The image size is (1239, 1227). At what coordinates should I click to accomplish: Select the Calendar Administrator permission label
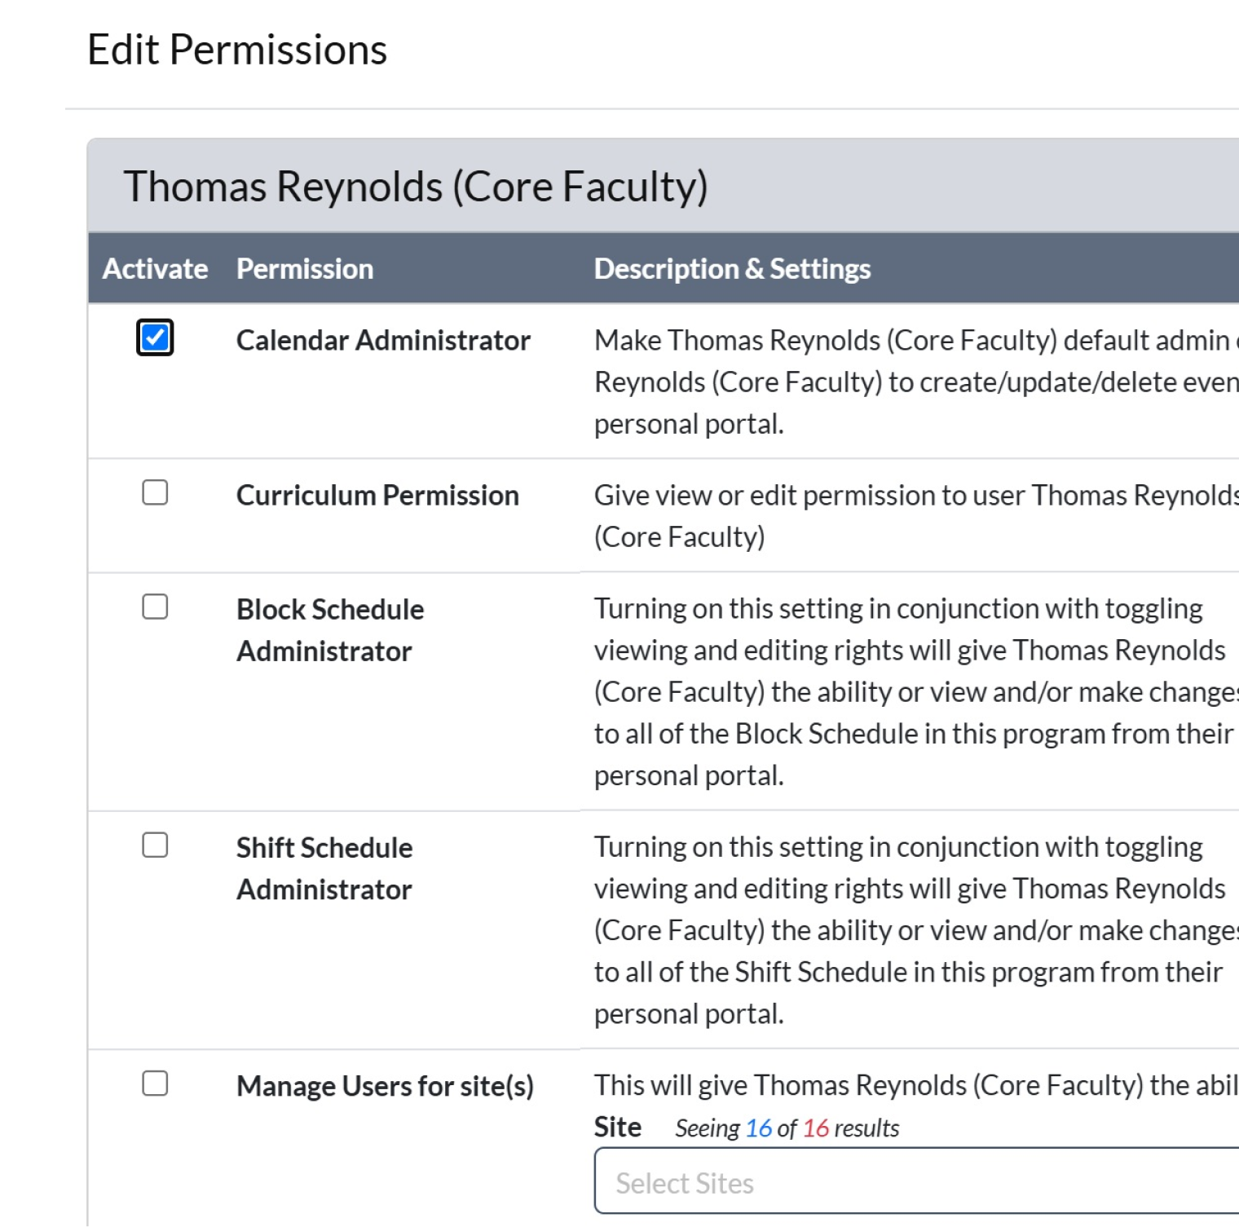pyautogui.click(x=383, y=340)
